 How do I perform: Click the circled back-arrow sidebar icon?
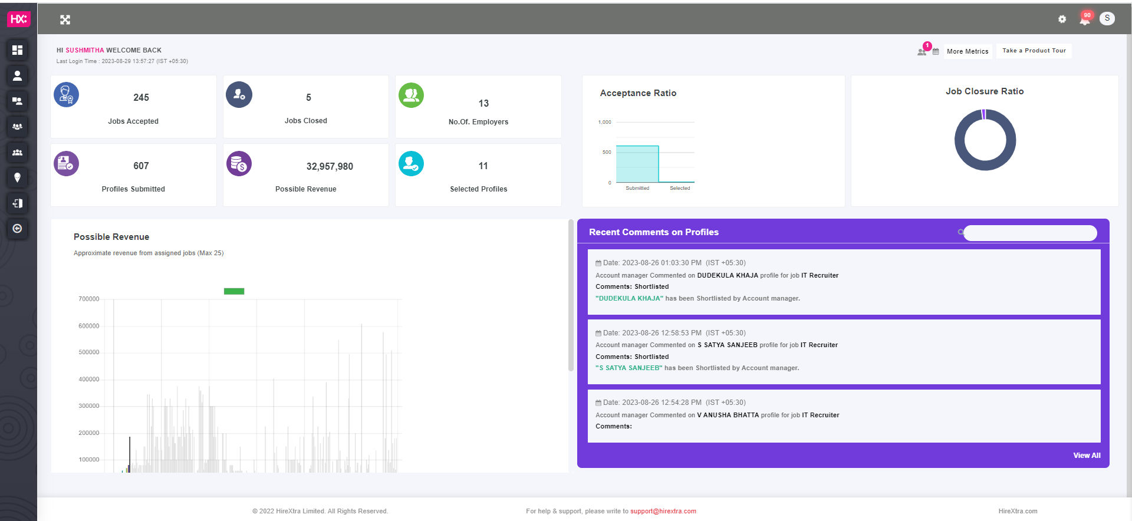click(17, 229)
